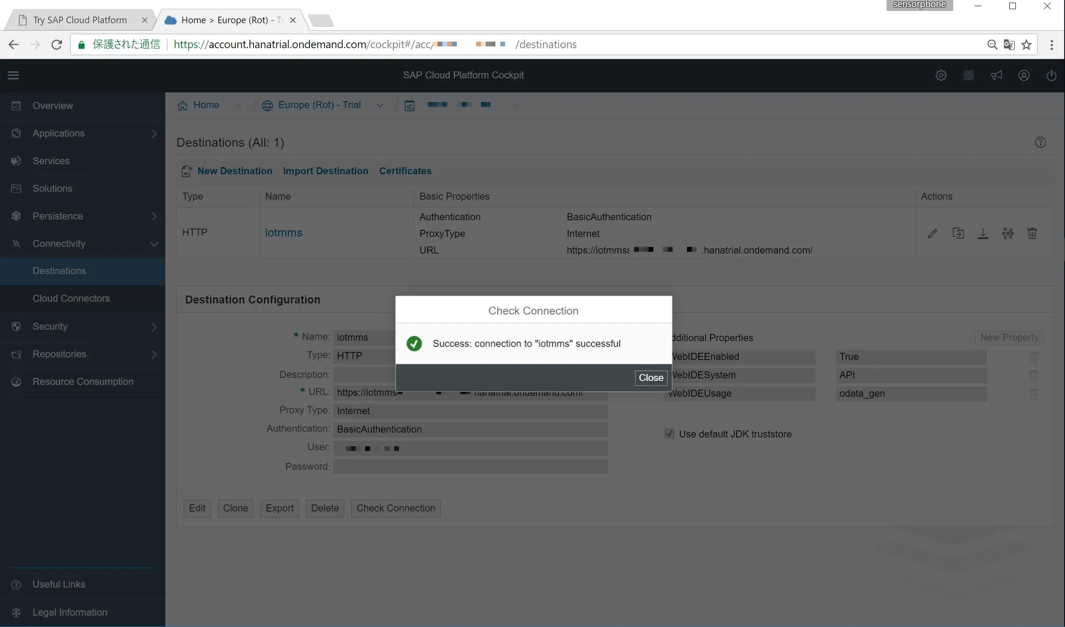1065x627 pixels.
Task: Click the Proxy Type field
Action: click(470, 411)
